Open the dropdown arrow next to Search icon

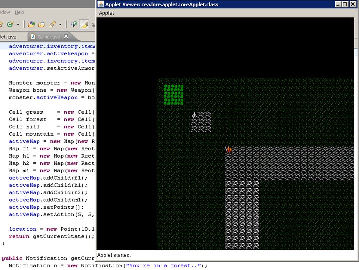(60, 24)
